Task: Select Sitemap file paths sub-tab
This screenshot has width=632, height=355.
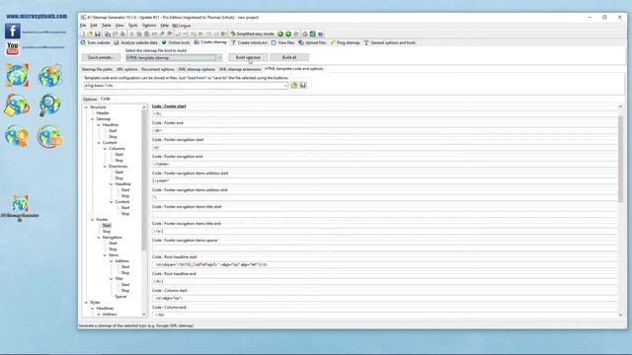Action: (97, 69)
